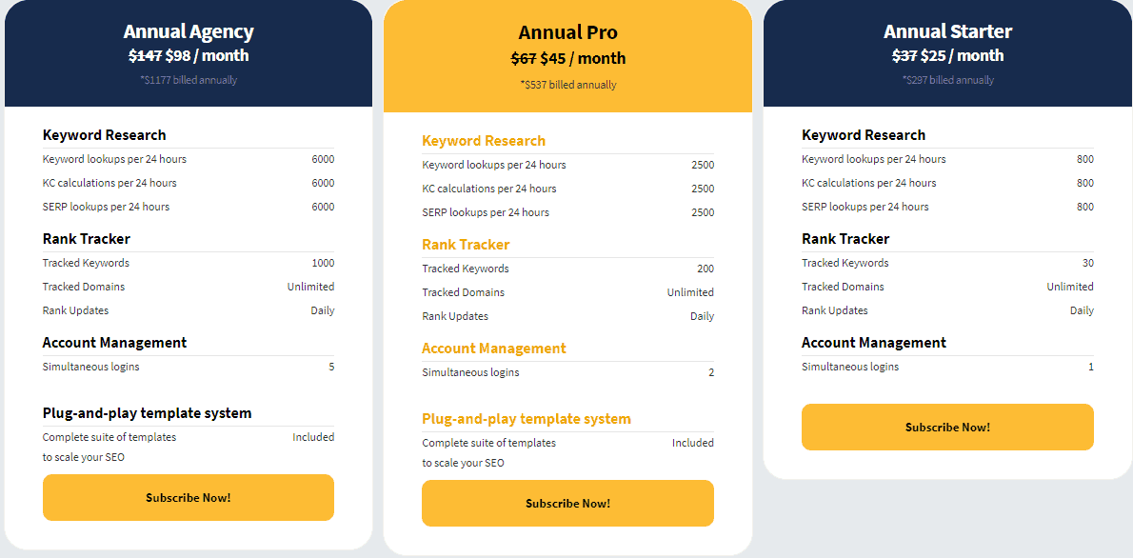Click the Annual Starter plan title
The height and width of the screenshot is (558, 1133).
947,31
